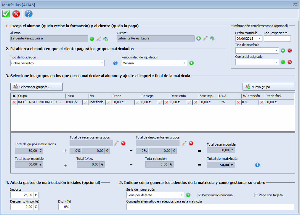Edit the Descuento value in group row
300x215 pixels.
pyautogui.click(x=189, y=102)
